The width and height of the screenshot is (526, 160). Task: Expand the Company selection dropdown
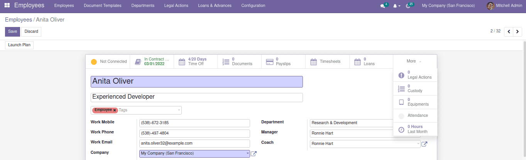tap(247, 153)
